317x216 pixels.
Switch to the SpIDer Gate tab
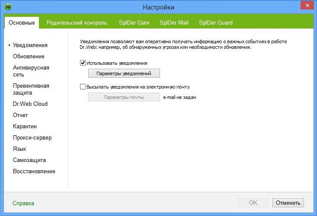pyautogui.click(x=134, y=22)
